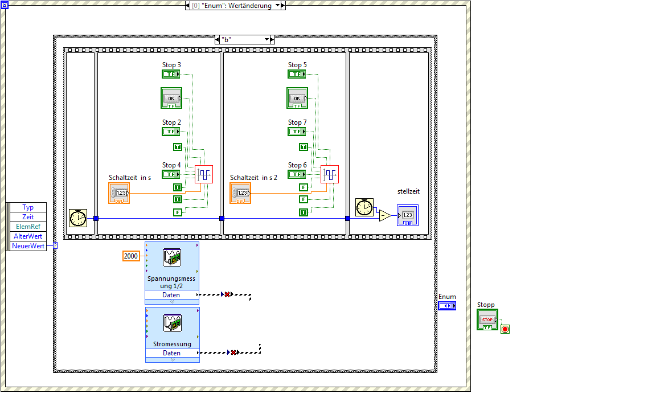Click the sequence tunnel between first and second frame
This screenshot has height=418, width=656.
[x=96, y=219]
